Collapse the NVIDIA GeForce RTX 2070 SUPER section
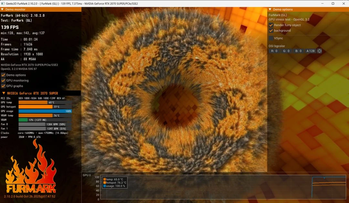This screenshot has width=349, height=203. point(4,93)
